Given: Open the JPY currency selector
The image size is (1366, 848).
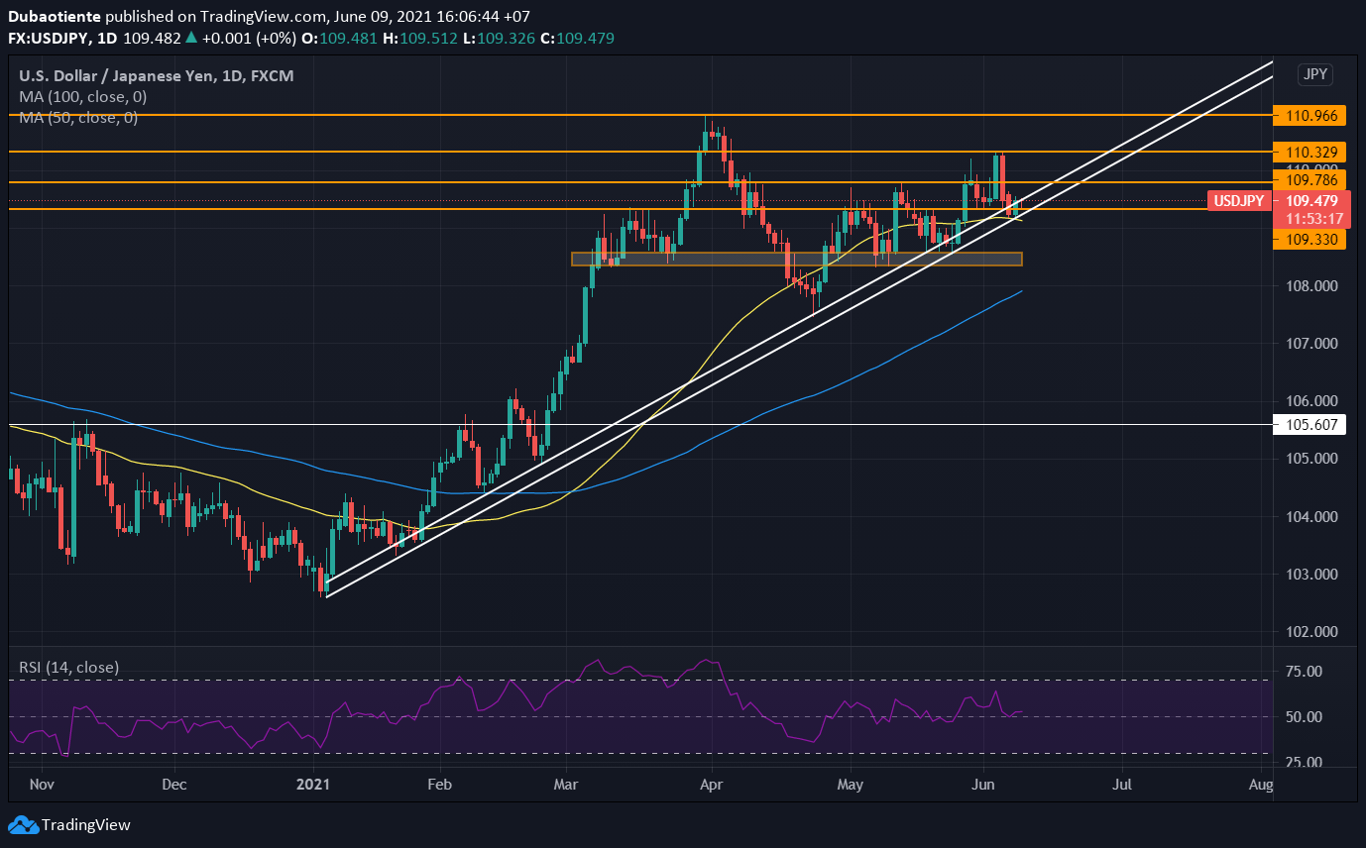Looking at the screenshot, I should [1315, 75].
